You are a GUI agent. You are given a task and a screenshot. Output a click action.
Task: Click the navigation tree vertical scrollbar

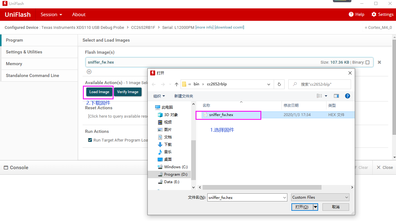tap(193, 160)
